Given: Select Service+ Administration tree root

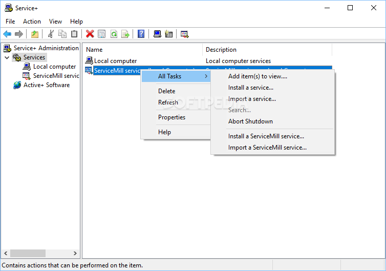Looking at the screenshot, I should (x=46, y=48).
